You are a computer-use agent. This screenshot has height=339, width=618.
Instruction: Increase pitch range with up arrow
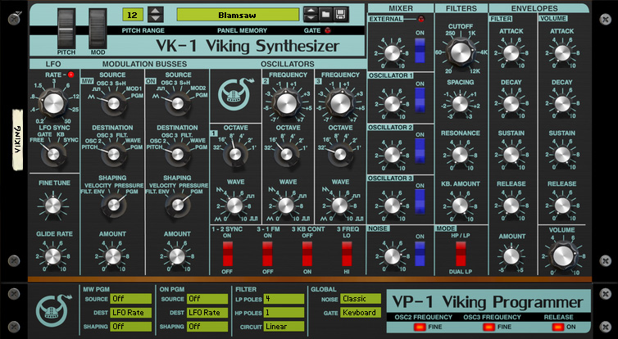tap(156, 11)
